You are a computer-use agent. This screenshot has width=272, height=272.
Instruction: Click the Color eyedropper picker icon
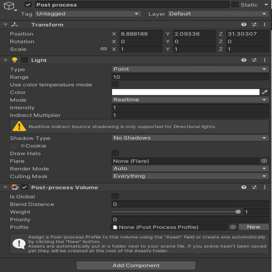[x=265, y=92]
